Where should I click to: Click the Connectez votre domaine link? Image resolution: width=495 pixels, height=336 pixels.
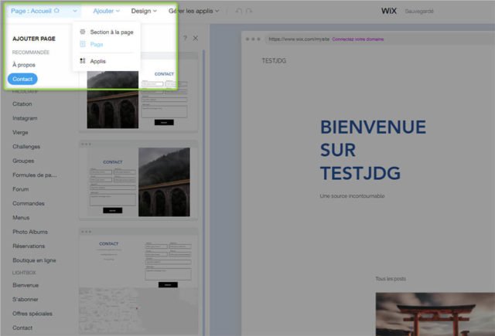click(x=357, y=39)
